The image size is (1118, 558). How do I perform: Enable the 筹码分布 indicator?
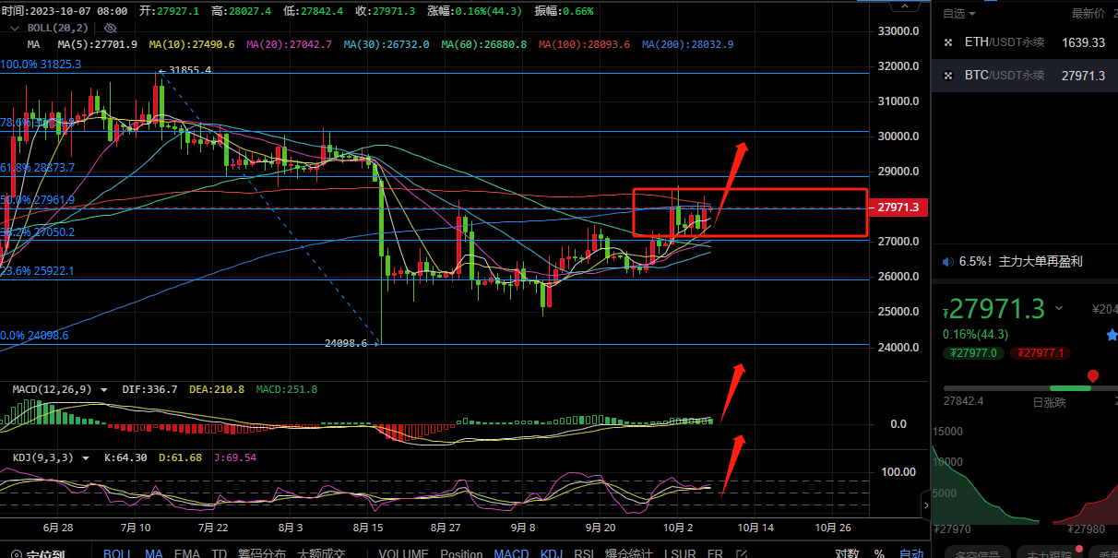(x=262, y=554)
